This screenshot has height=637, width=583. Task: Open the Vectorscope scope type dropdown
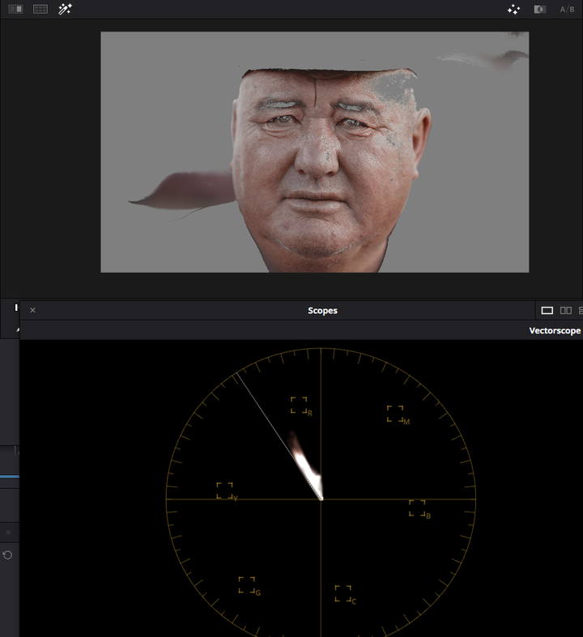[x=555, y=331]
